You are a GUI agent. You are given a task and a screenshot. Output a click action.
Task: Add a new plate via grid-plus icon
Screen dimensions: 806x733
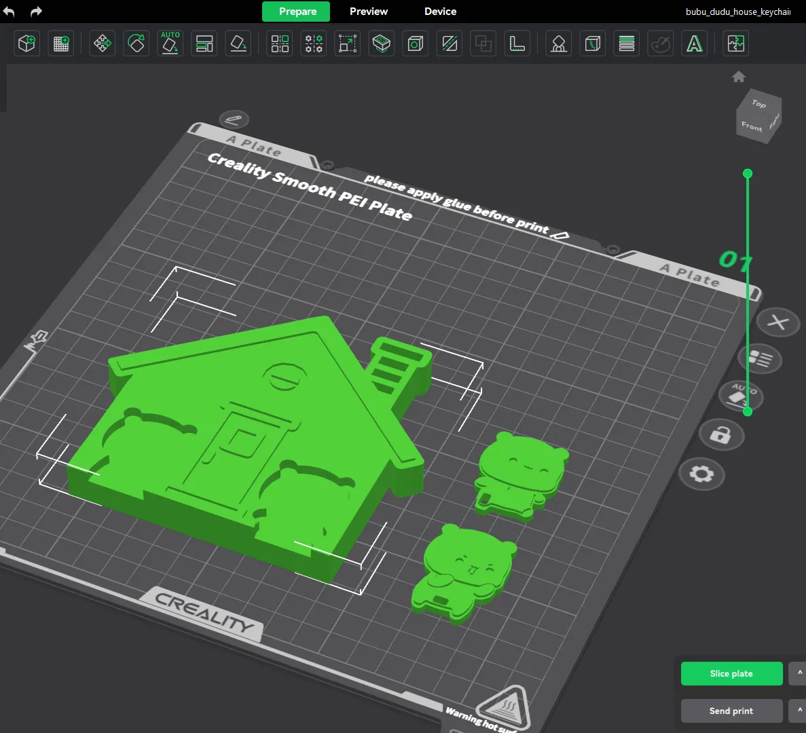60,43
